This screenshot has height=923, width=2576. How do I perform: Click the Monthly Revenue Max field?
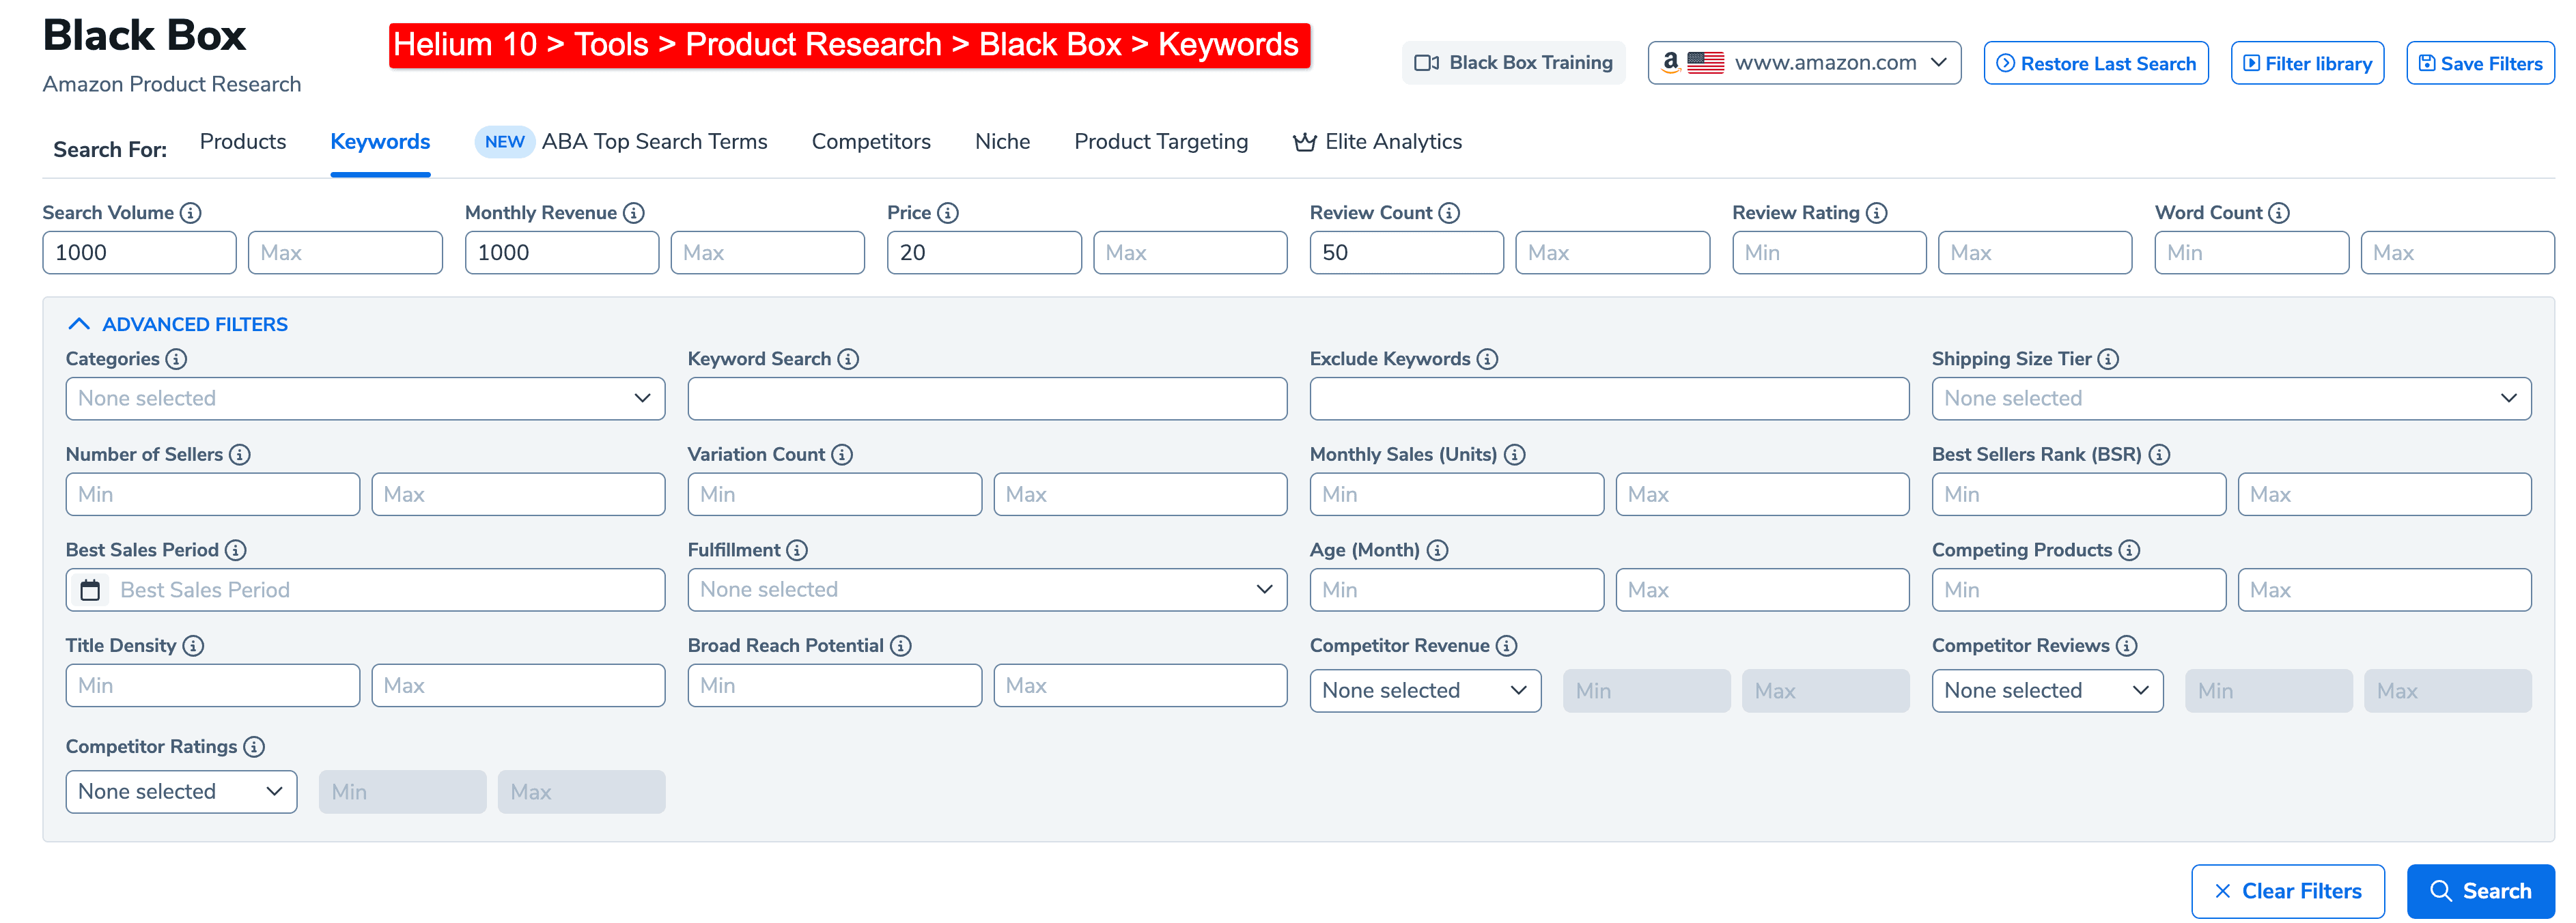click(767, 253)
